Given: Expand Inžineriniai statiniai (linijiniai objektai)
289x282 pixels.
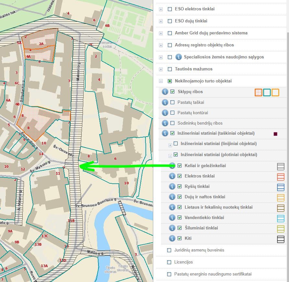Looking at the screenshot, I should tap(170, 144).
